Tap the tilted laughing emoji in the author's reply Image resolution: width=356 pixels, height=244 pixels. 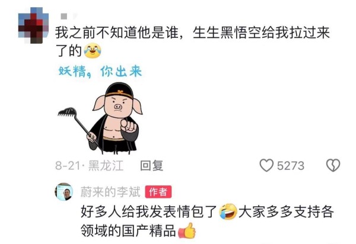pyautogui.click(x=228, y=211)
